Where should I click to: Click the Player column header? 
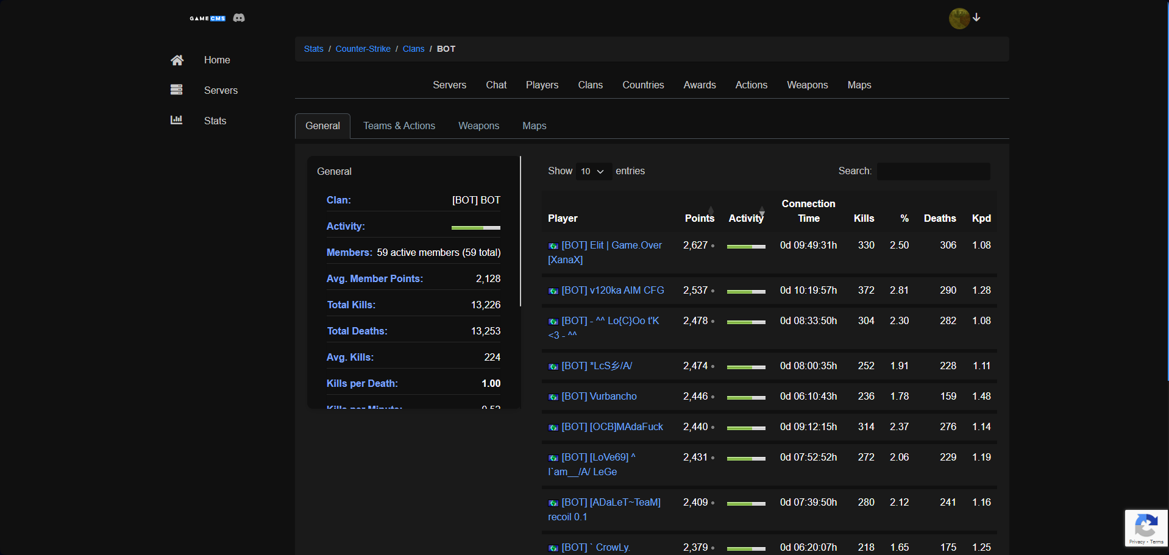pos(563,218)
